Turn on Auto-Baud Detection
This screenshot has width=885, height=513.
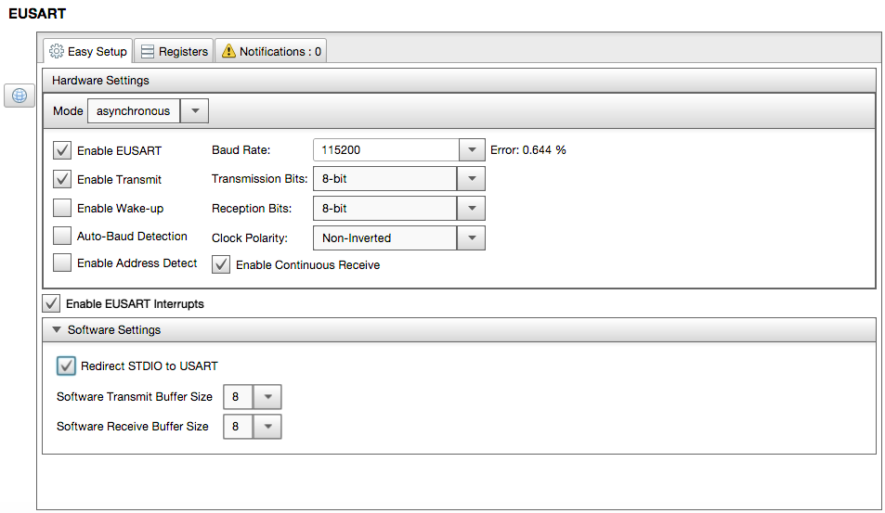tap(62, 236)
